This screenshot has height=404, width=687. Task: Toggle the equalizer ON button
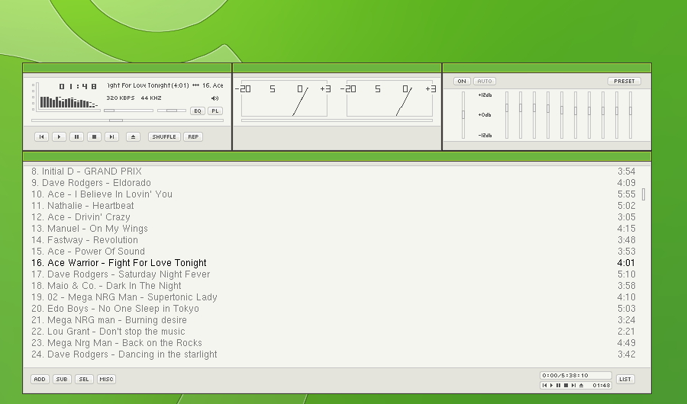[x=462, y=82]
